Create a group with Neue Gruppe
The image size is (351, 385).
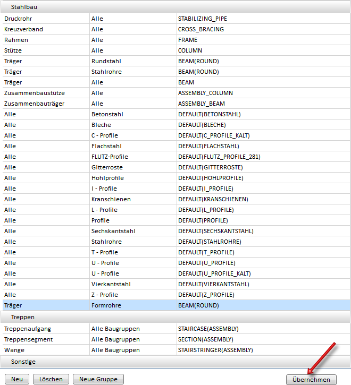click(x=98, y=379)
